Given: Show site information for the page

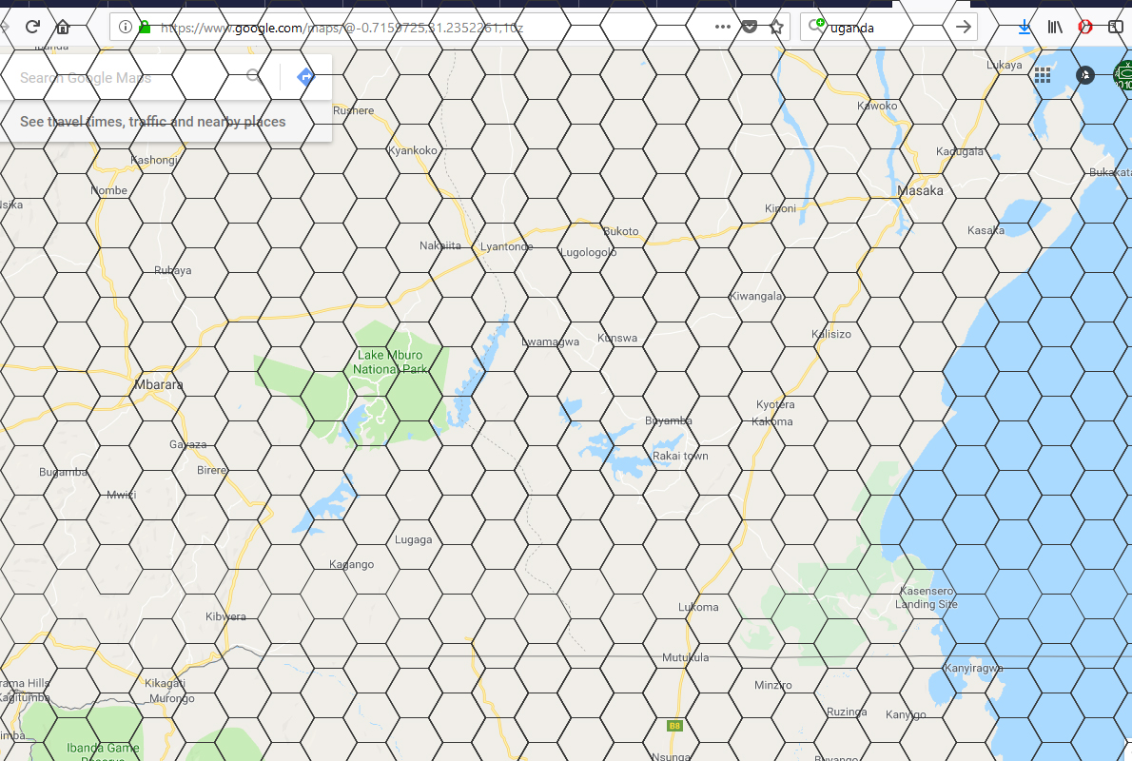Looking at the screenshot, I should click(125, 27).
